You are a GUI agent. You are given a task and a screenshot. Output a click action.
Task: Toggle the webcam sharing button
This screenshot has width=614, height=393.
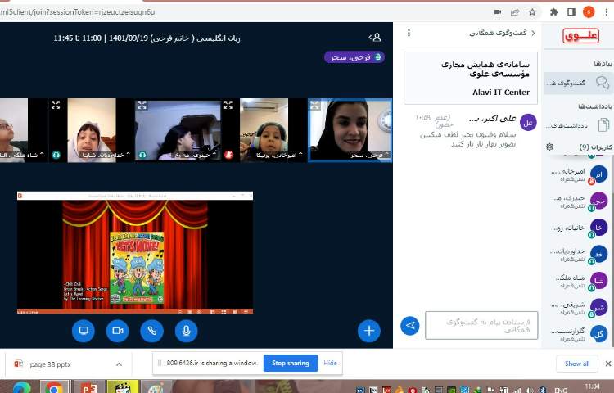[x=117, y=331]
